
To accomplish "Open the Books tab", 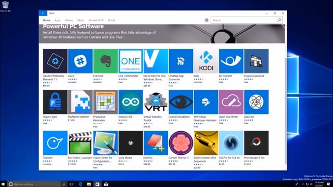I will [111, 20].
